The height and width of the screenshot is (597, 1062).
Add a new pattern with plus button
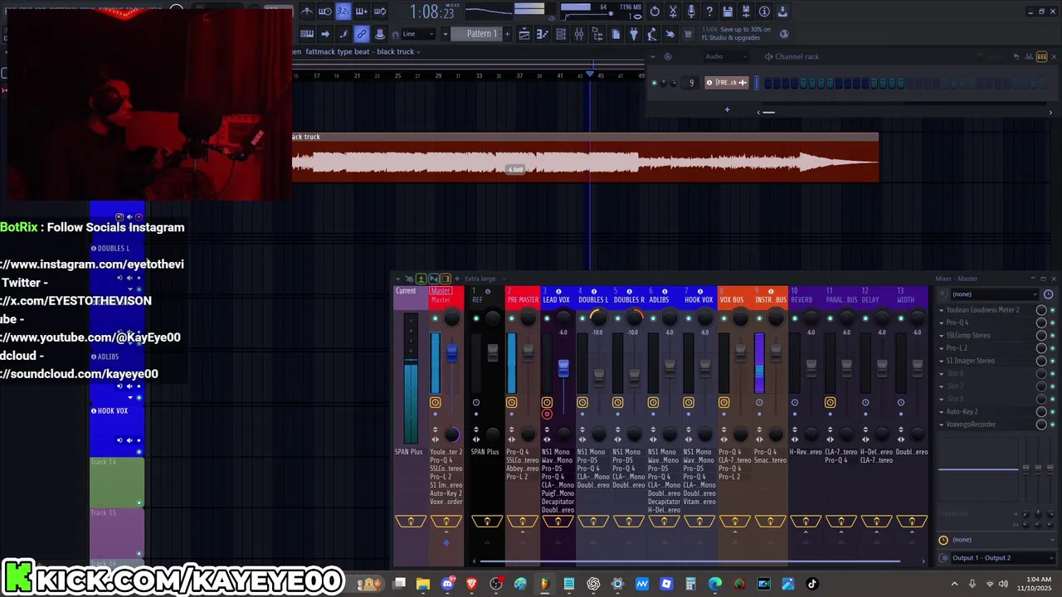[x=508, y=34]
